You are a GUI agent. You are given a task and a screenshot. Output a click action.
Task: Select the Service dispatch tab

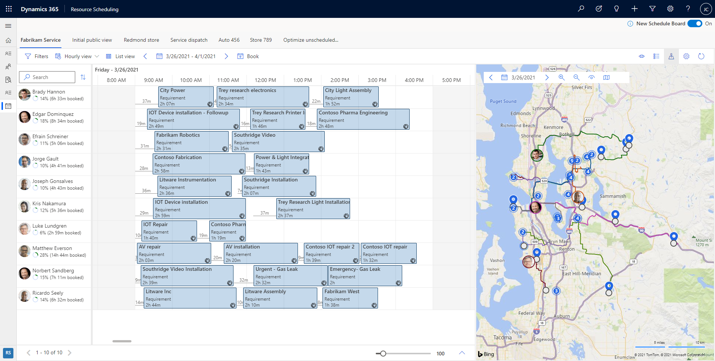tap(189, 40)
